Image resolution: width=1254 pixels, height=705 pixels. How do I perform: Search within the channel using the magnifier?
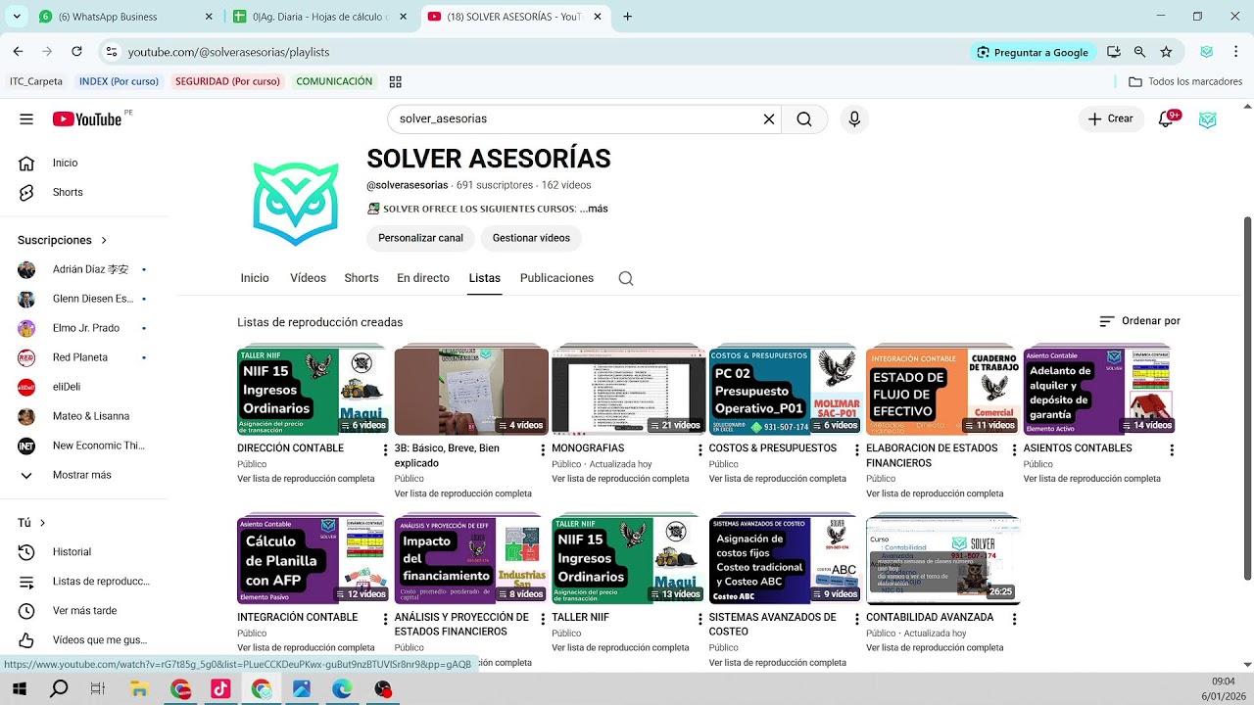click(x=626, y=278)
